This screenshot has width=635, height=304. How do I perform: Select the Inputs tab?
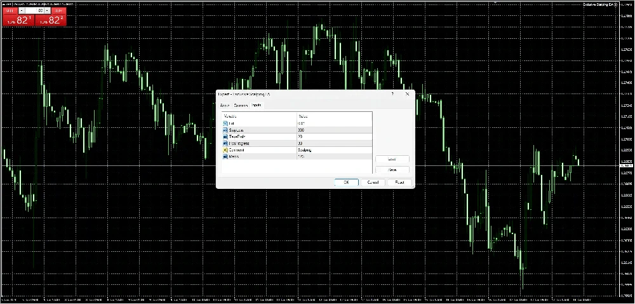[256, 106]
